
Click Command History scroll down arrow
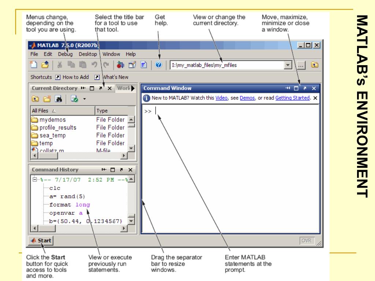131,221
